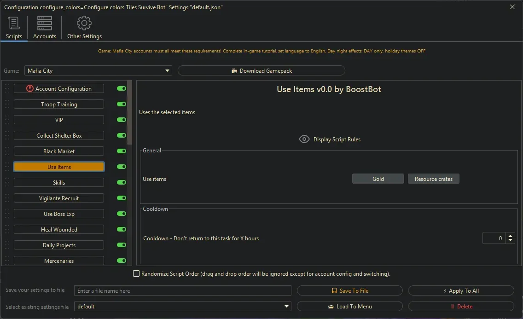Click the Download Gamepack briefcase icon
Viewport: 523px width, 319px height.
[235, 70]
